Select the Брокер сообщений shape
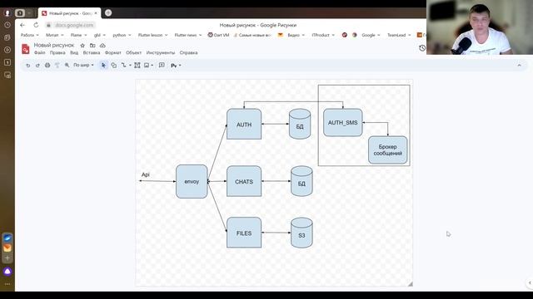The width and height of the screenshot is (533, 299). (x=387, y=149)
